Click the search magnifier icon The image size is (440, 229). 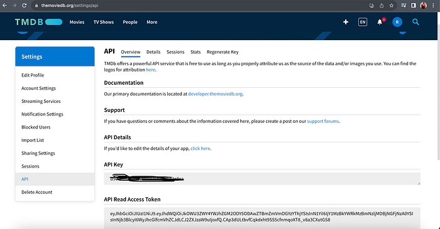tap(415, 22)
